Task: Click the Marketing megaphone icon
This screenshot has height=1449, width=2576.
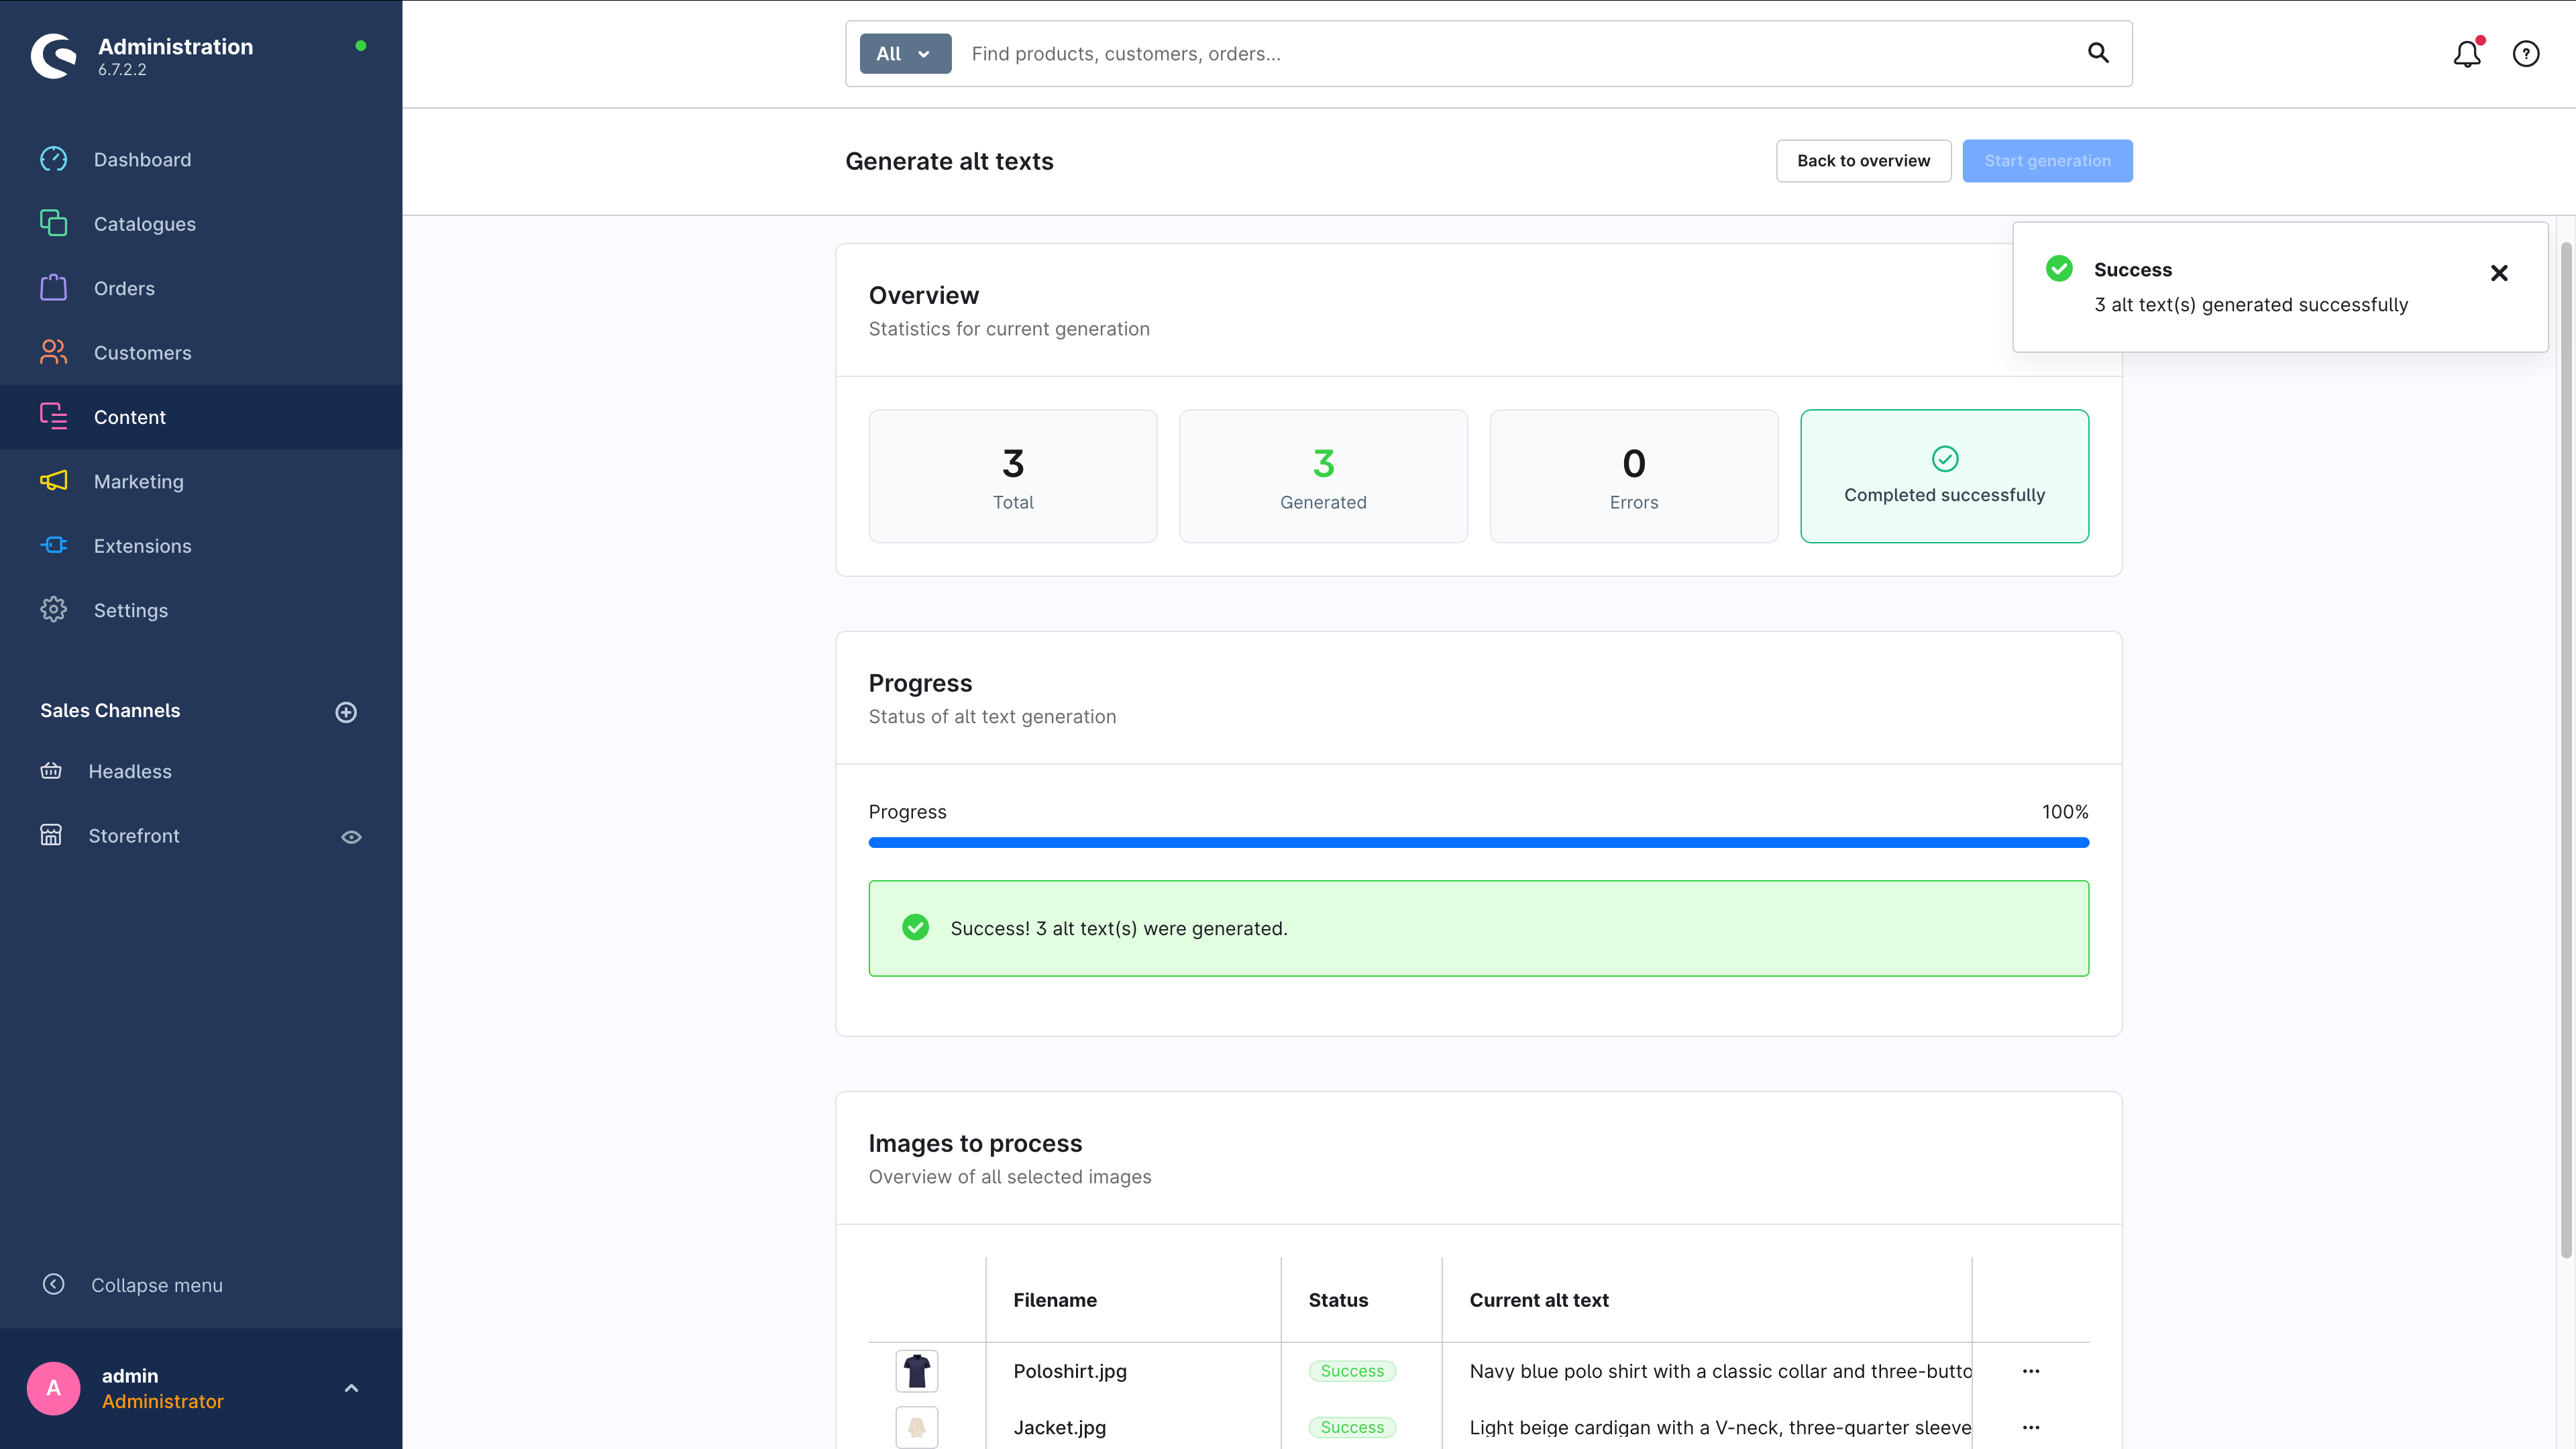Action: 54,481
